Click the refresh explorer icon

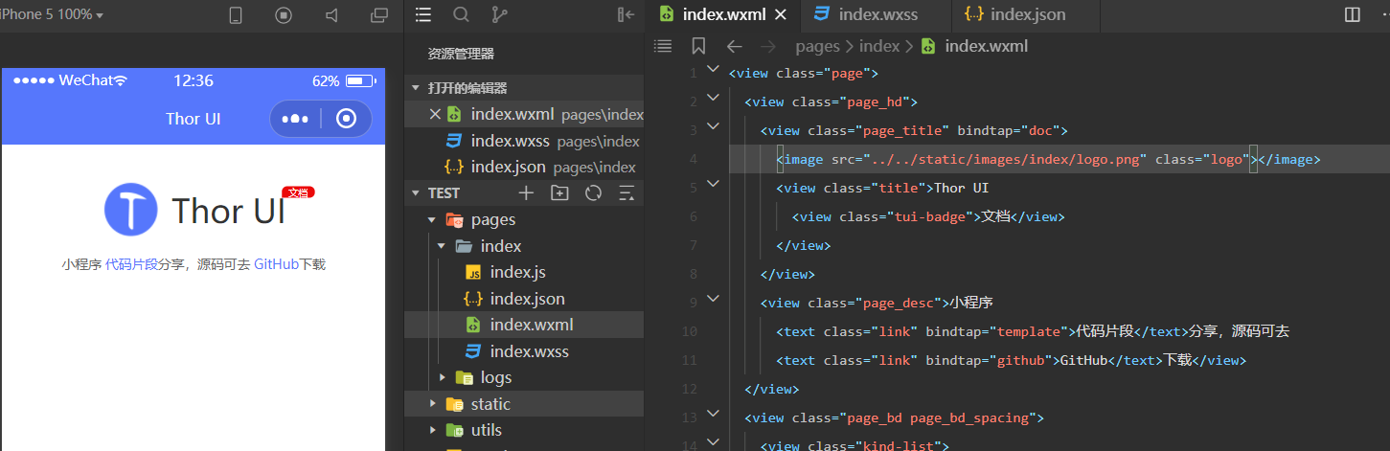[593, 192]
